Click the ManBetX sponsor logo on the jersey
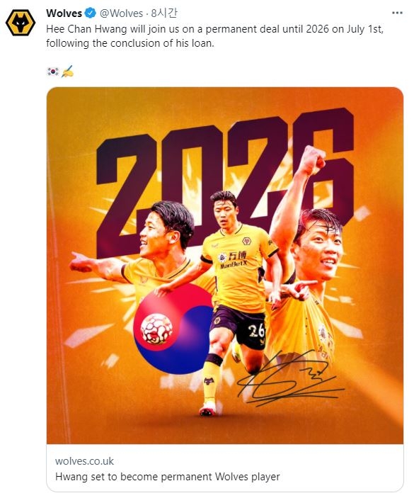Screen dimensions: 414x498 coord(234,260)
